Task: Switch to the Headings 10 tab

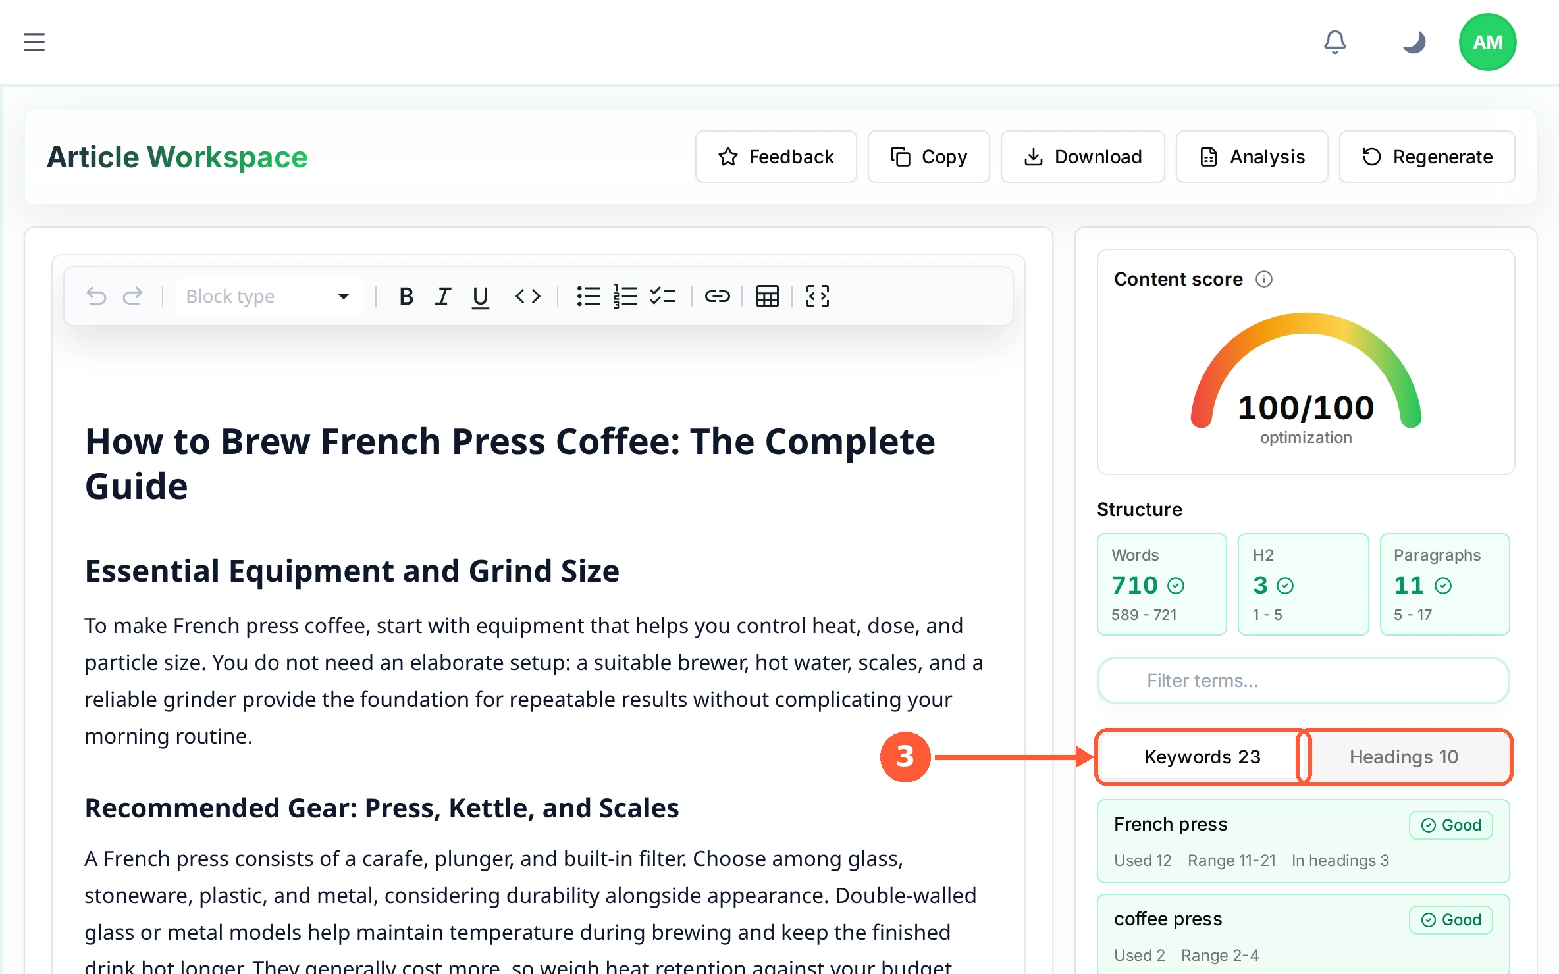Action: [x=1404, y=757]
